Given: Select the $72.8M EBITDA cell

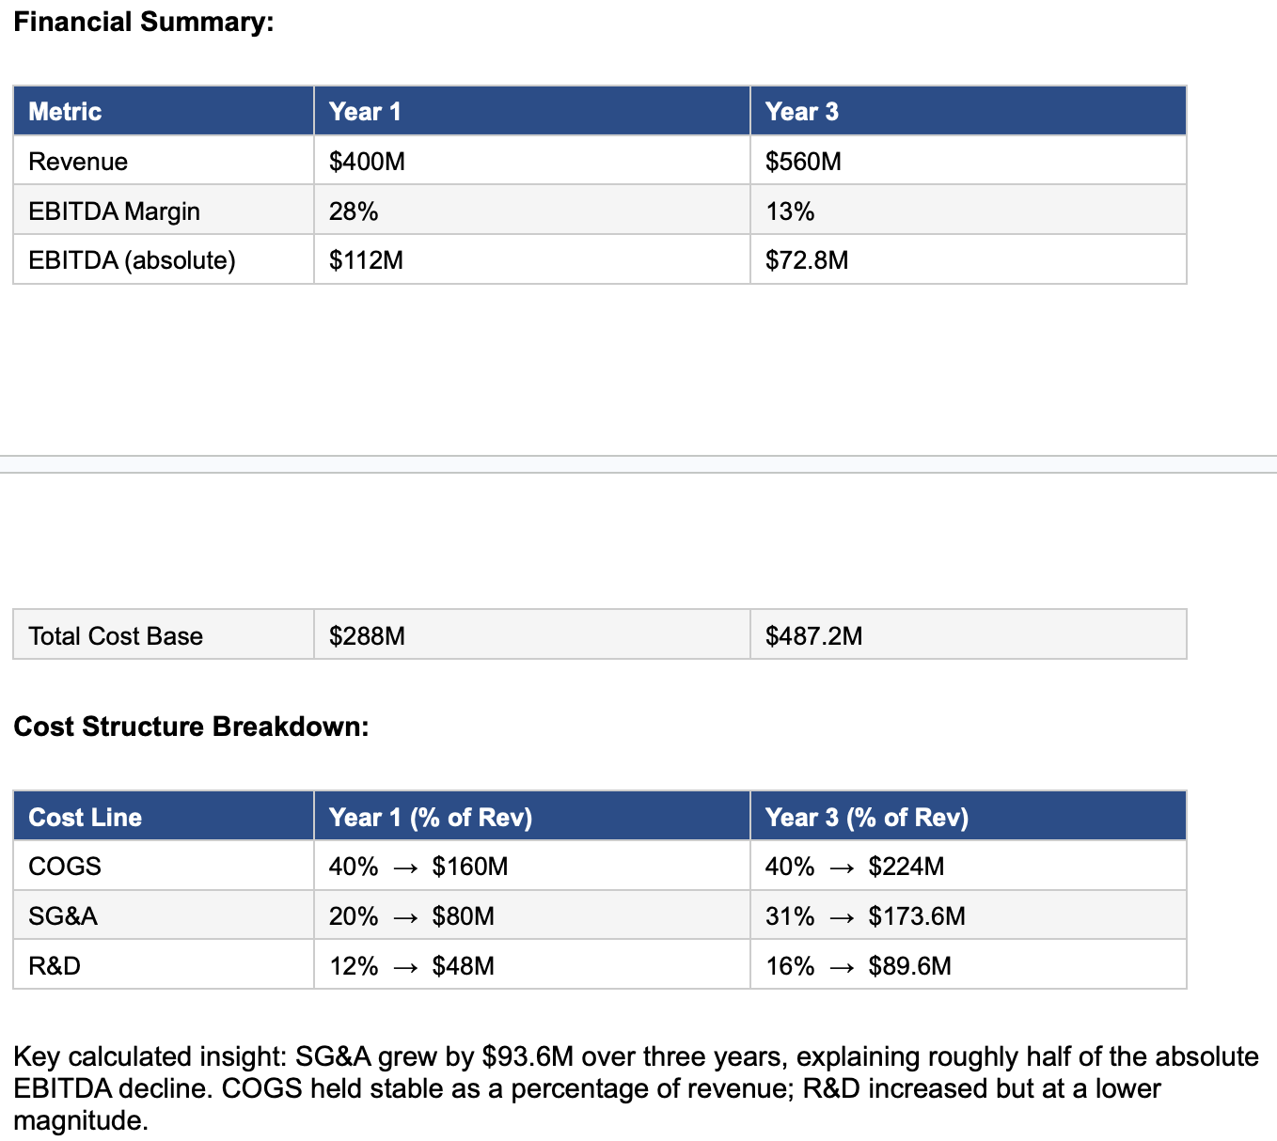Looking at the screenshot, I should pyautogui.click(x=969, y=259).
